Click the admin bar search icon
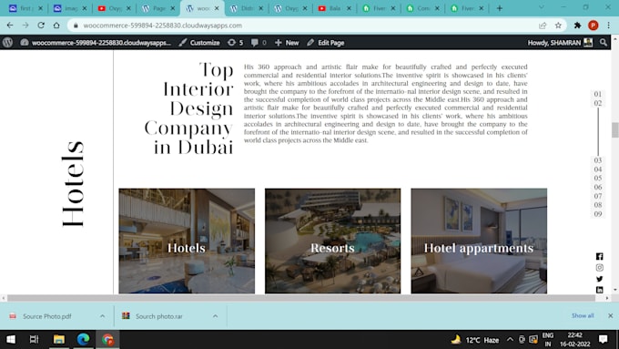Viewport: 619px width, 349px height. [x=603, y=42]
